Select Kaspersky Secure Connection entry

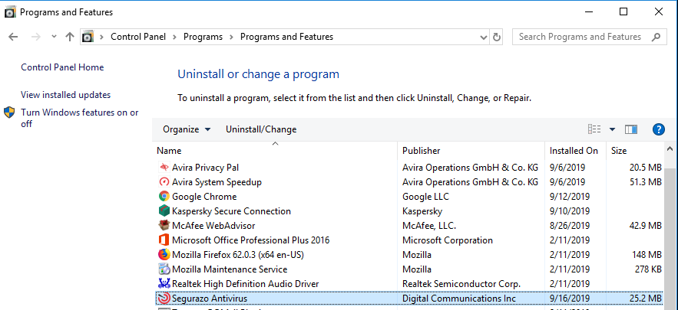(x=231, y=210)
